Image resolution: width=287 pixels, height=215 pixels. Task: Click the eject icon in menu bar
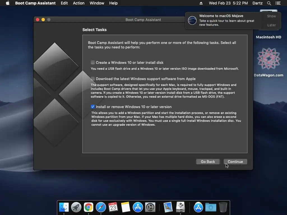click(x=201, y=3)
